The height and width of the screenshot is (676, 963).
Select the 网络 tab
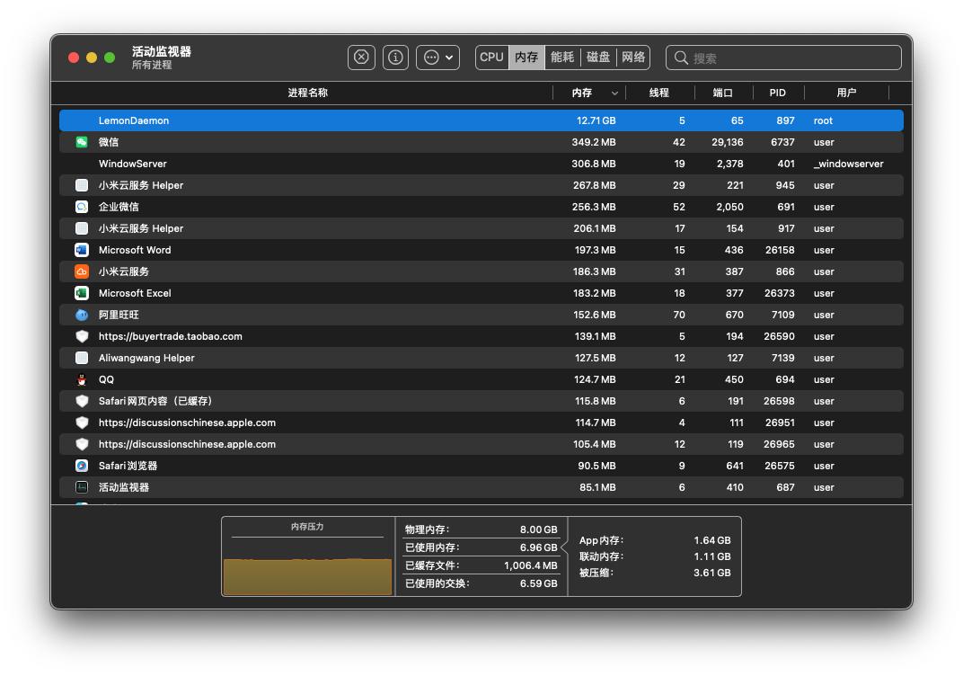(x=633, y=58)
